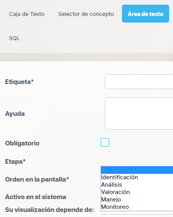Click the Activo en el sistema label
Viewport: 173px width, 217px height.
tap(36, 197)
